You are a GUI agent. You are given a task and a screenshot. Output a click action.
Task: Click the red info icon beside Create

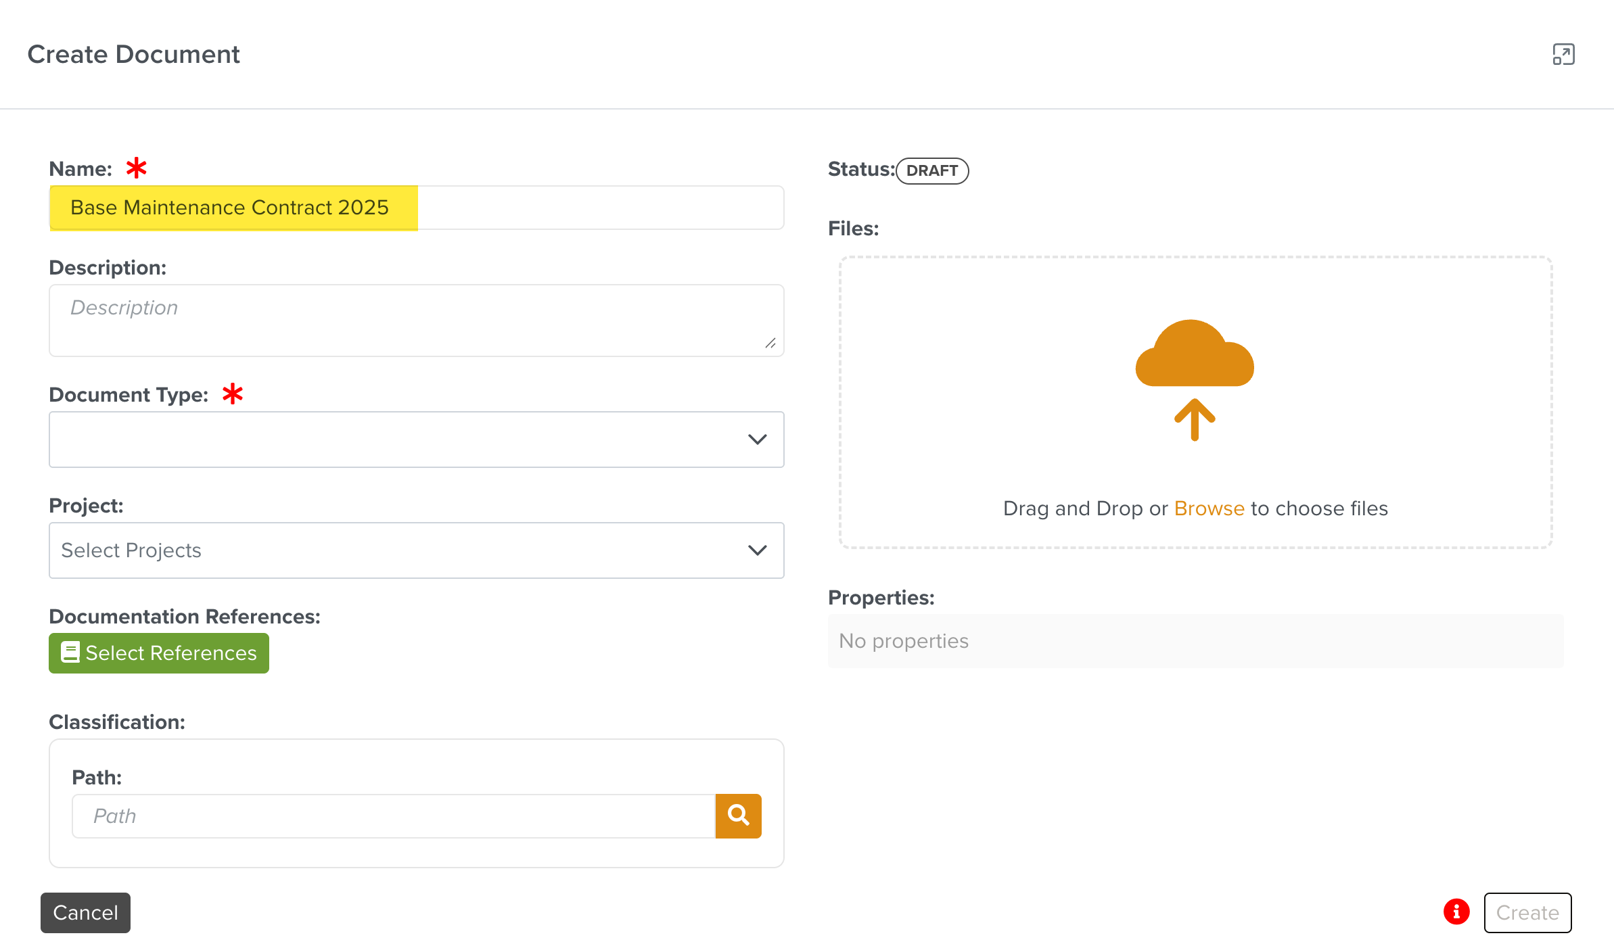1456,912
